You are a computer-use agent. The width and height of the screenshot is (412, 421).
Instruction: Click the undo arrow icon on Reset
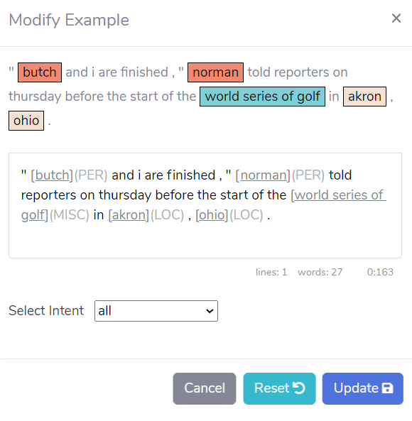click(x=298, y=388)
